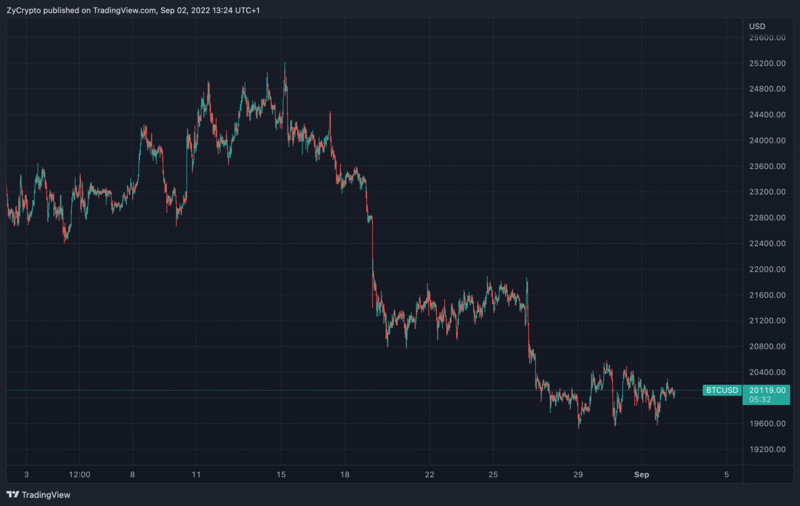
Task: Click the BTCUSD symbol label
Action: 722,390
